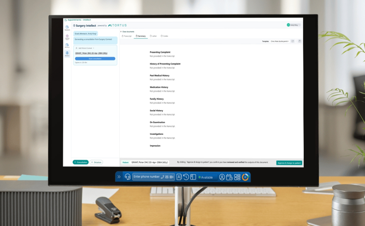Select the Intellect sidebar icon
This screenshot has width=365, height=226.
[x=67, y=54]
